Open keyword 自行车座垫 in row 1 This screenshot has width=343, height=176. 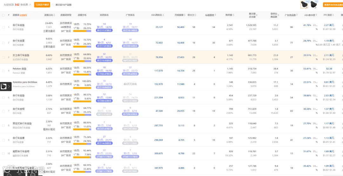19,25
